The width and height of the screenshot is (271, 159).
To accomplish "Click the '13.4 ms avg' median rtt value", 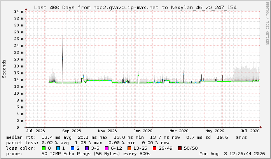I will point(56,137).
